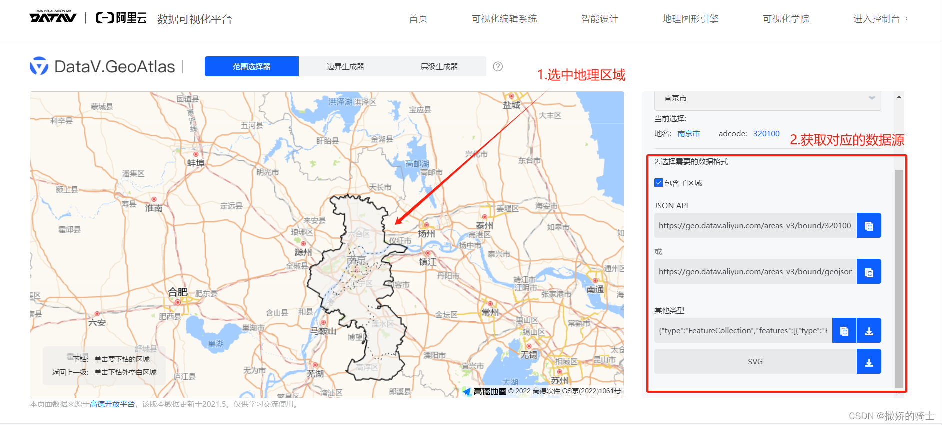942x425 pixels.
Task: Click 芜湖 city label on the map
Action: 315,374
